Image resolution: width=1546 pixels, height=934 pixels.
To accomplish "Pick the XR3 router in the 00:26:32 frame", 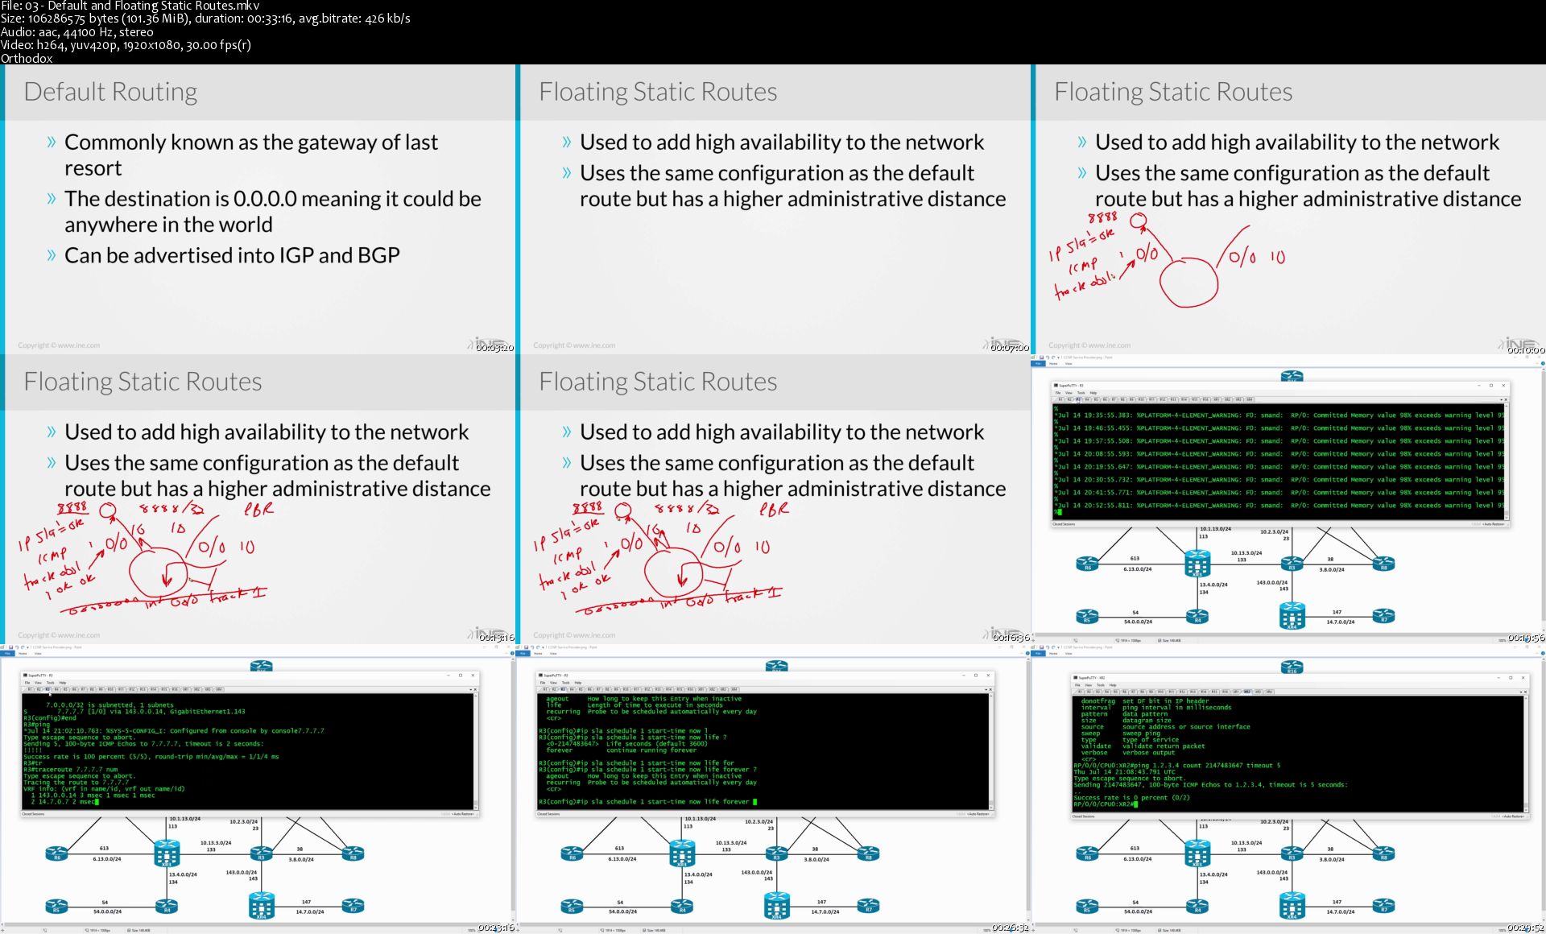I will pos(682,853).
